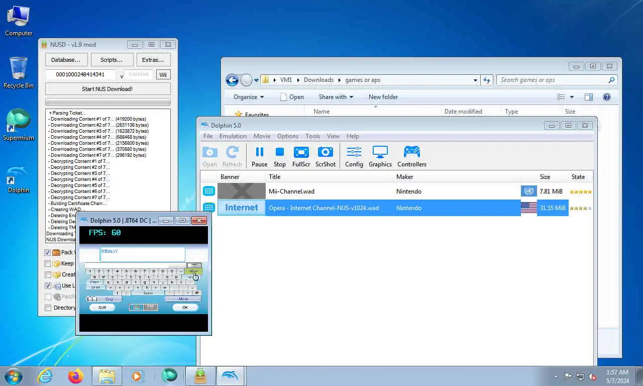Click the Explorer help question mark icon
This screenshot has height=386, width=643.
[606, 97]
